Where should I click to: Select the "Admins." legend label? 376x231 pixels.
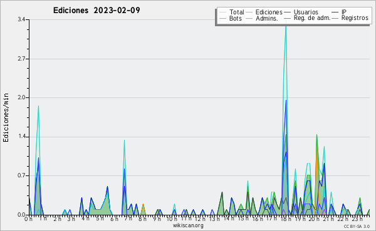(x=267, y=18)
